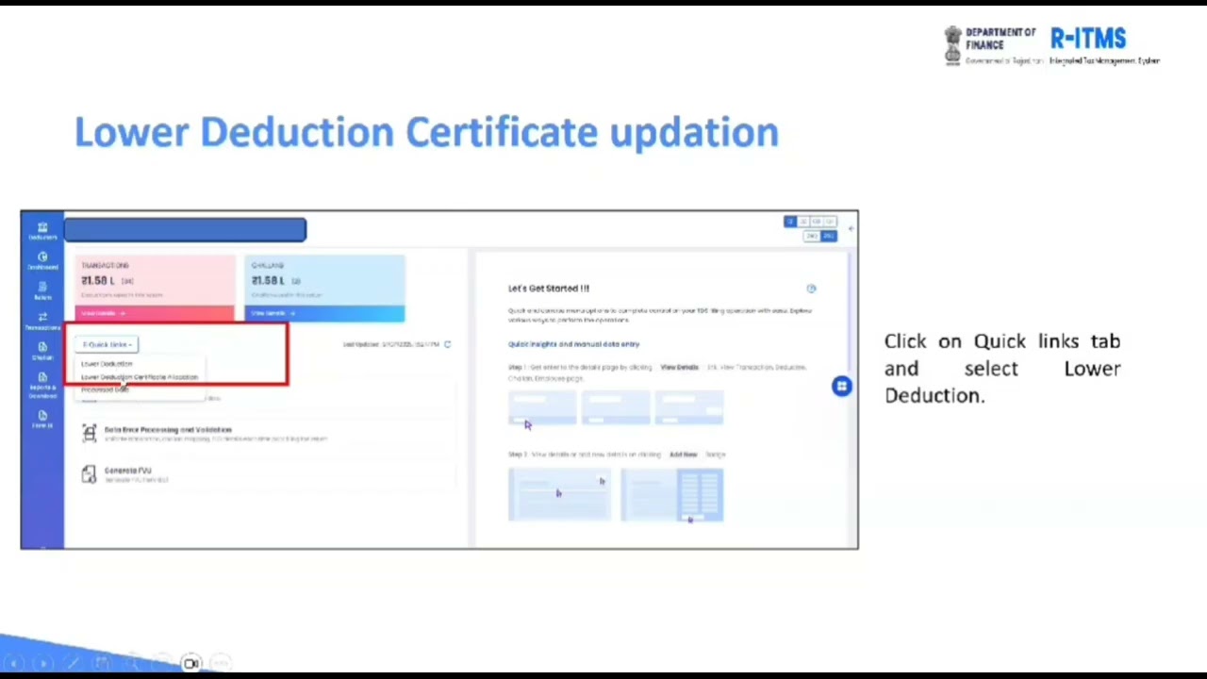Click the back arrow in the top-right corner
1207x679 pixels.
click(852, 227)
